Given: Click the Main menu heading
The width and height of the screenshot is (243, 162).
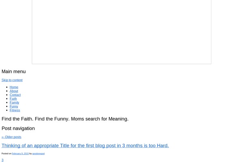Looking at the screenshot, I should click(x=14, y=71).
